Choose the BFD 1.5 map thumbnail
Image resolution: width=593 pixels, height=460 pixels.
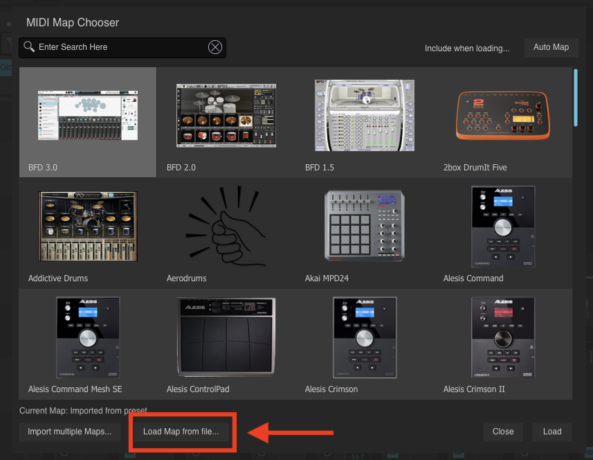click(x=365, y=115)
